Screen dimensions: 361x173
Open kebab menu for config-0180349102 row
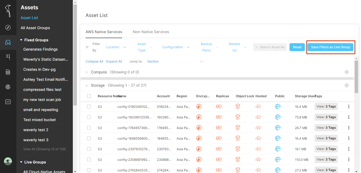click(x=349, y=107)
